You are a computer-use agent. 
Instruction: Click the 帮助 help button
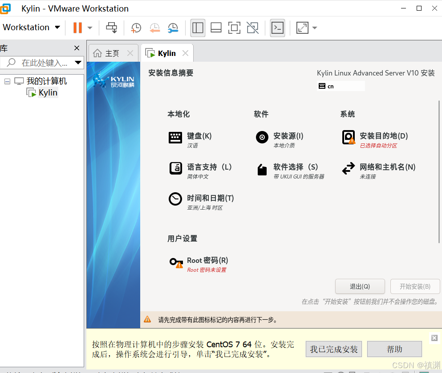tap(394, 349)
